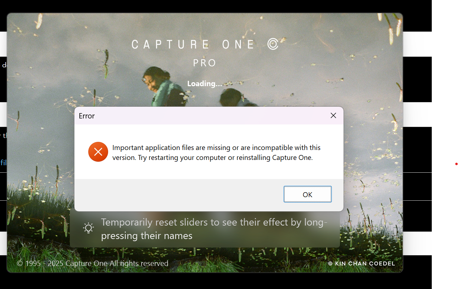This screenshot has height=289, width=458.
Task: Click the lightbulb tip icon
Action: [x=88, y=228]
